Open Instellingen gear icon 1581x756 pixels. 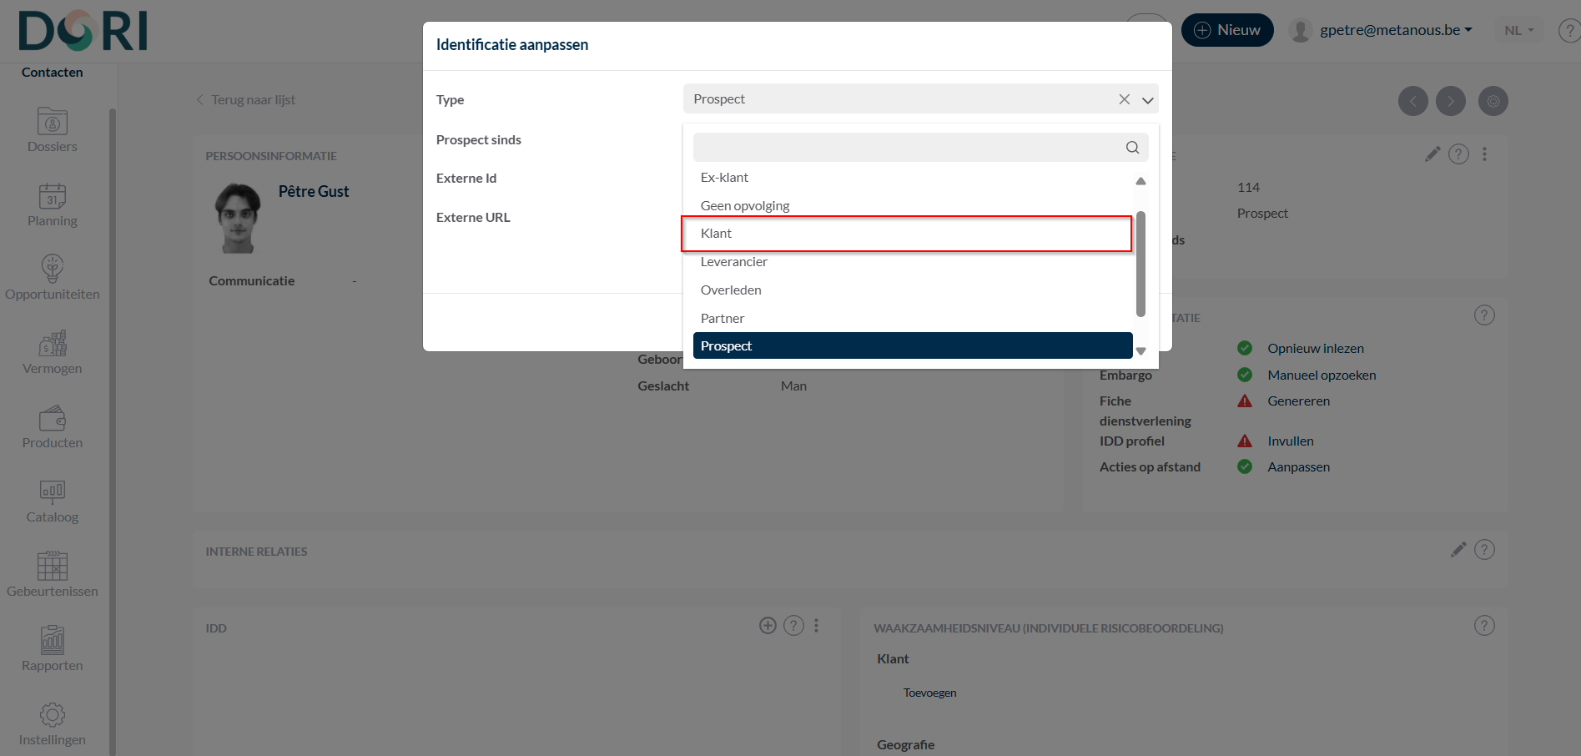[x=52, y=723]
